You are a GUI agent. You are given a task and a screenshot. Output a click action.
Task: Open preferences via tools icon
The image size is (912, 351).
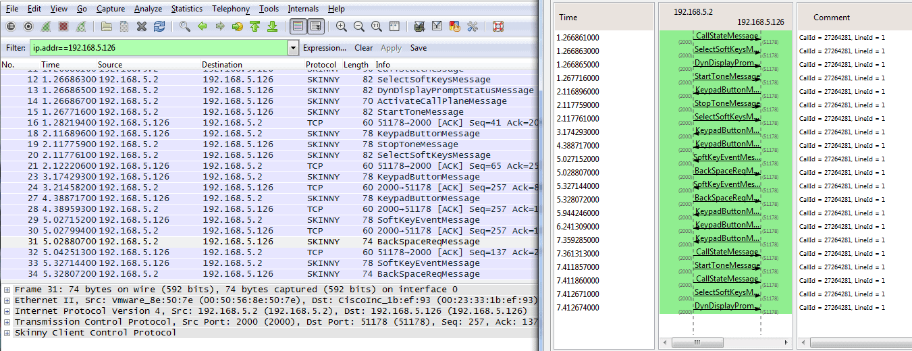pyautogui.click(x=473, y=26)
